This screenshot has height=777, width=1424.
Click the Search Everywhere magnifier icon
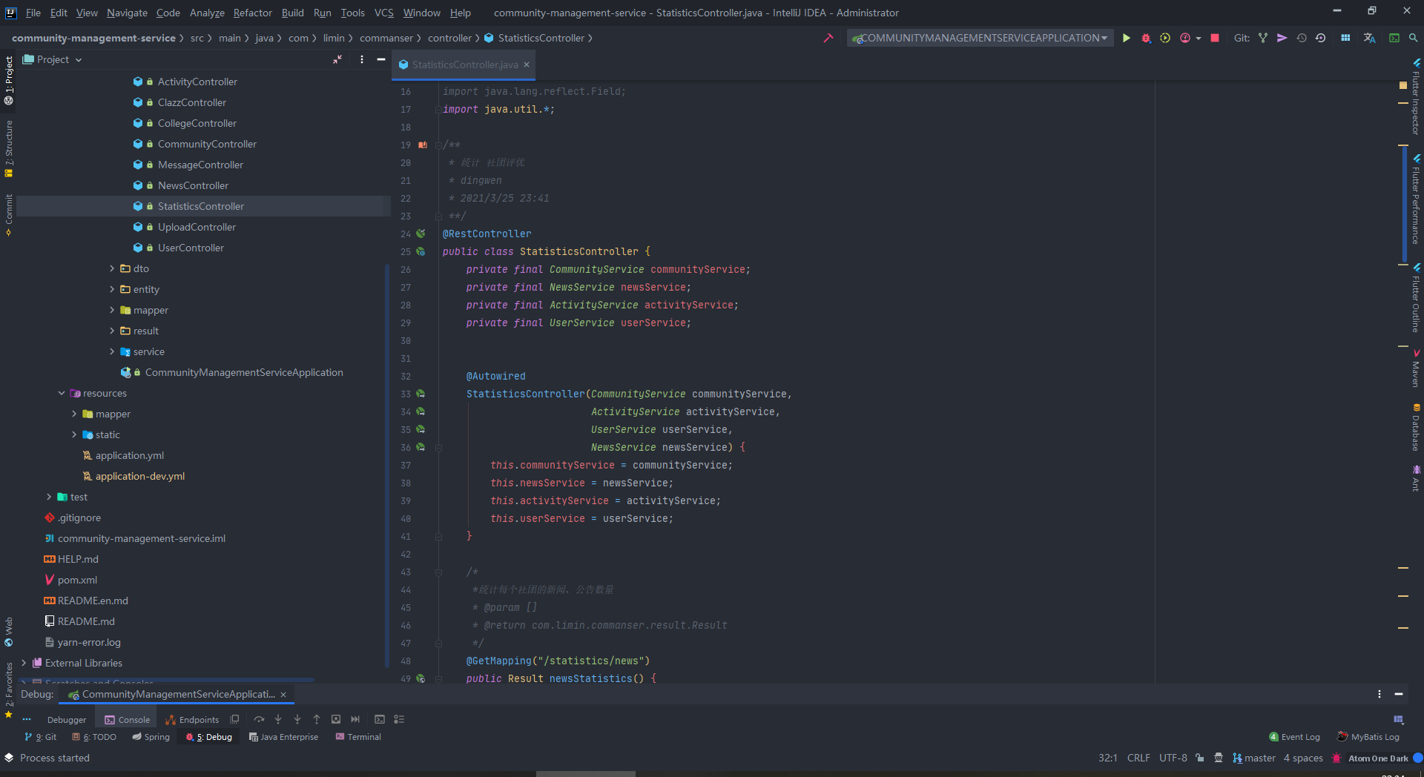pyautogui.click(x=1414, y=38)
